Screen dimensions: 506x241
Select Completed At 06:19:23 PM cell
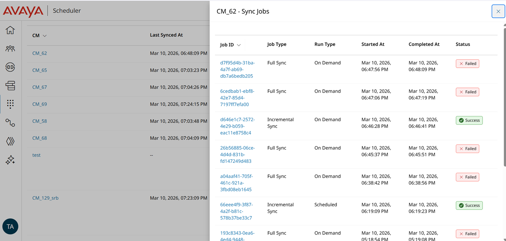coord(423,208)
